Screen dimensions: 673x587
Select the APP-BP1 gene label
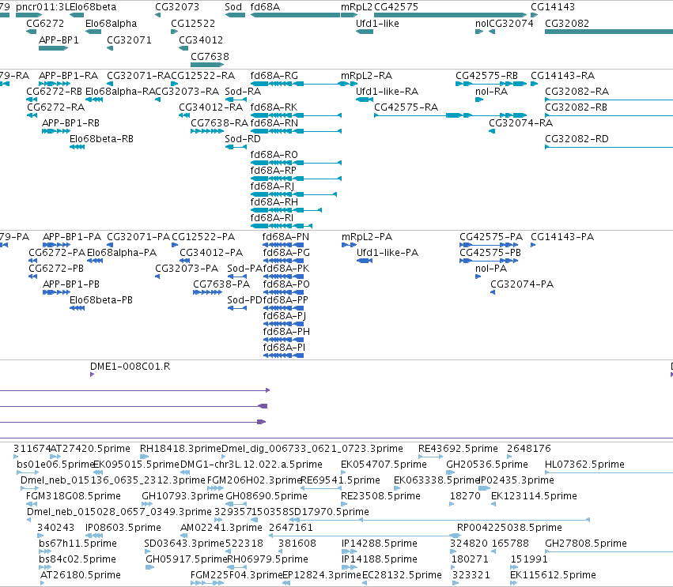(59, 40)
